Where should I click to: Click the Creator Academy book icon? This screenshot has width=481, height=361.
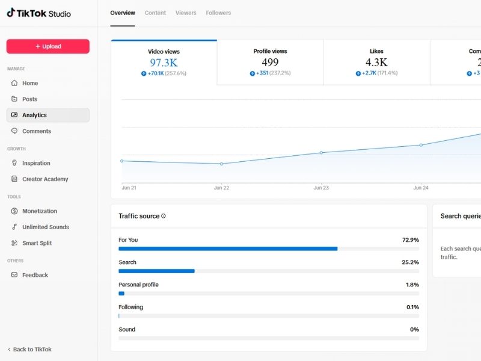(x=14, y=179)
